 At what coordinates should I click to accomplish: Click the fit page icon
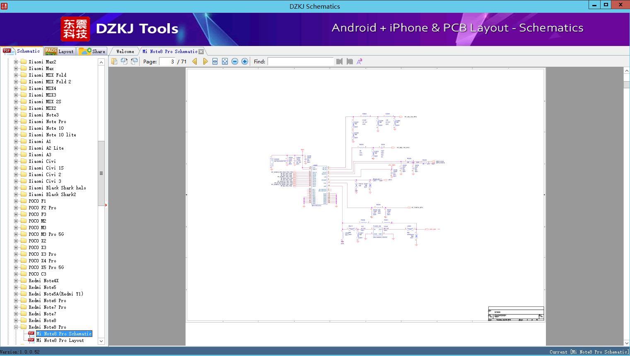pos(225,61)
